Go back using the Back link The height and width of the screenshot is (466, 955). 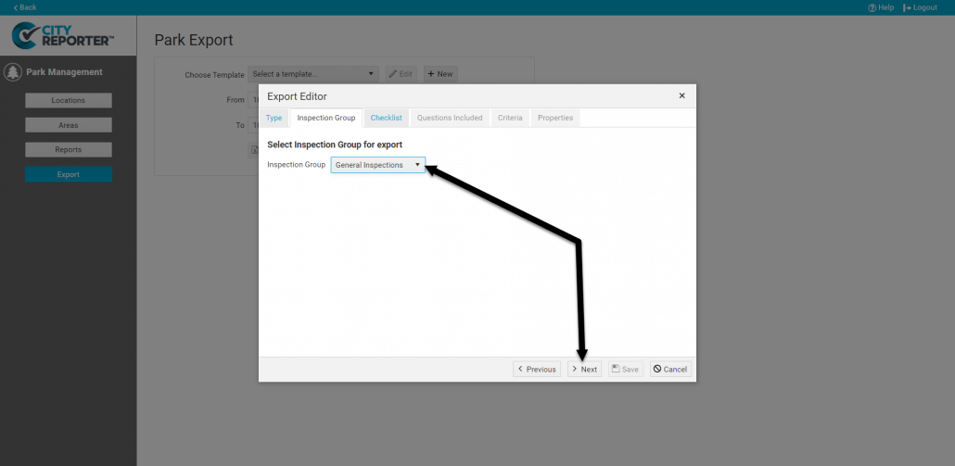[25, 7]
